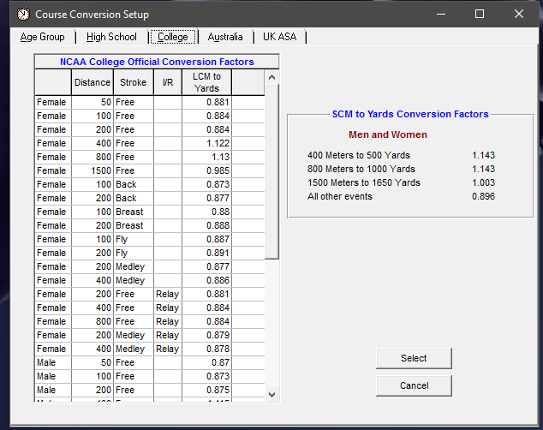The height and width of the screenshot is (430, 543).
Task: Click Fly stroke cell in Female 200 row
Action: 134,253
